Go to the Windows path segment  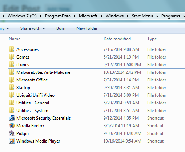[114, 16]
